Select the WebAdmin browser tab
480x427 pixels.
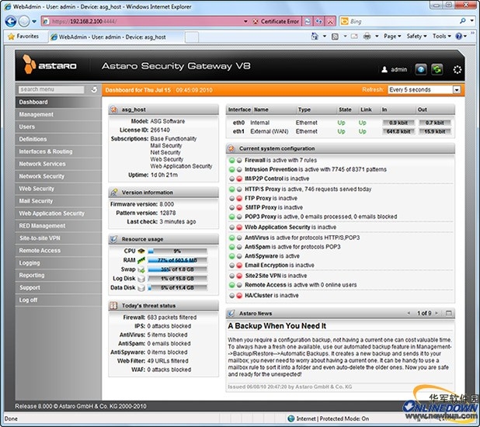coord(117,37)
